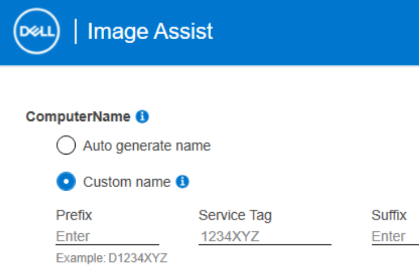Screen dimensions: 419x273
Task: Click the Service Tag field label
Action: coord(235,216)
